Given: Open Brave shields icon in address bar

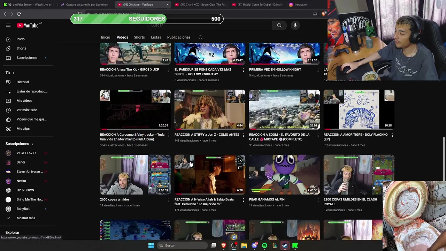Looking at the screenshot, I should pos(324,14).
